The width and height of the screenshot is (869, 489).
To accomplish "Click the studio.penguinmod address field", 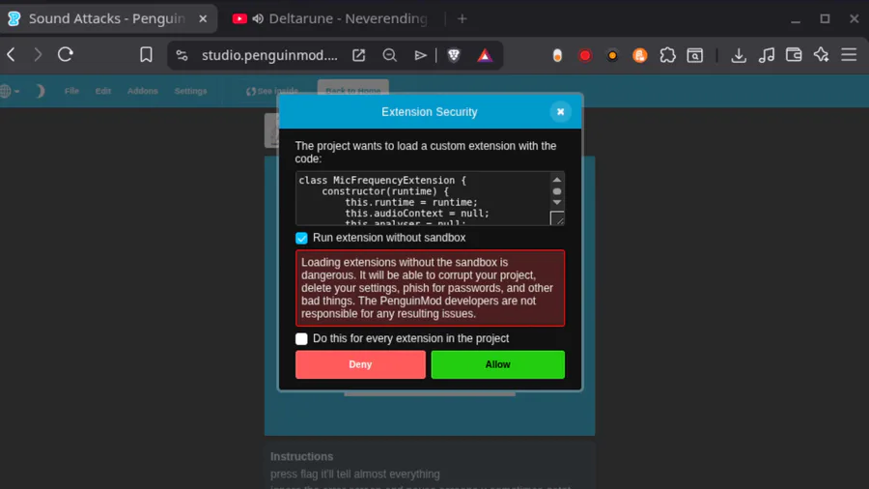I will [269, 55].
